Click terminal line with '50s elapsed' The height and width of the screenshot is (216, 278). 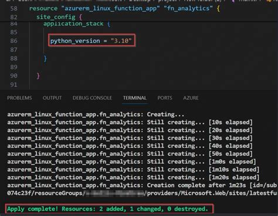click(x=130, y=154)
